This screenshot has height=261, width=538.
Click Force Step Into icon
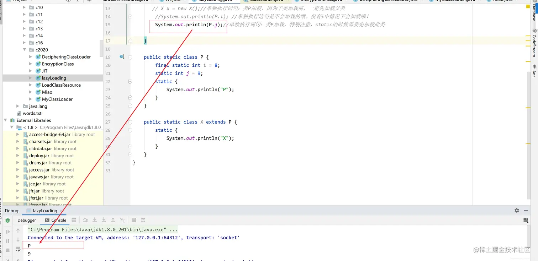[x=104, y=220]
